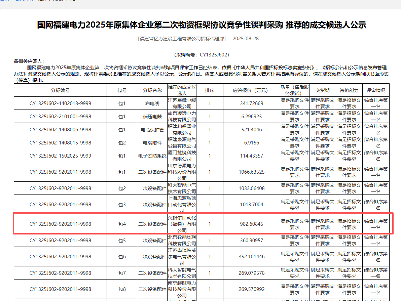Click 综合排序第一名 in the 布电线 row

pos(376,103)
